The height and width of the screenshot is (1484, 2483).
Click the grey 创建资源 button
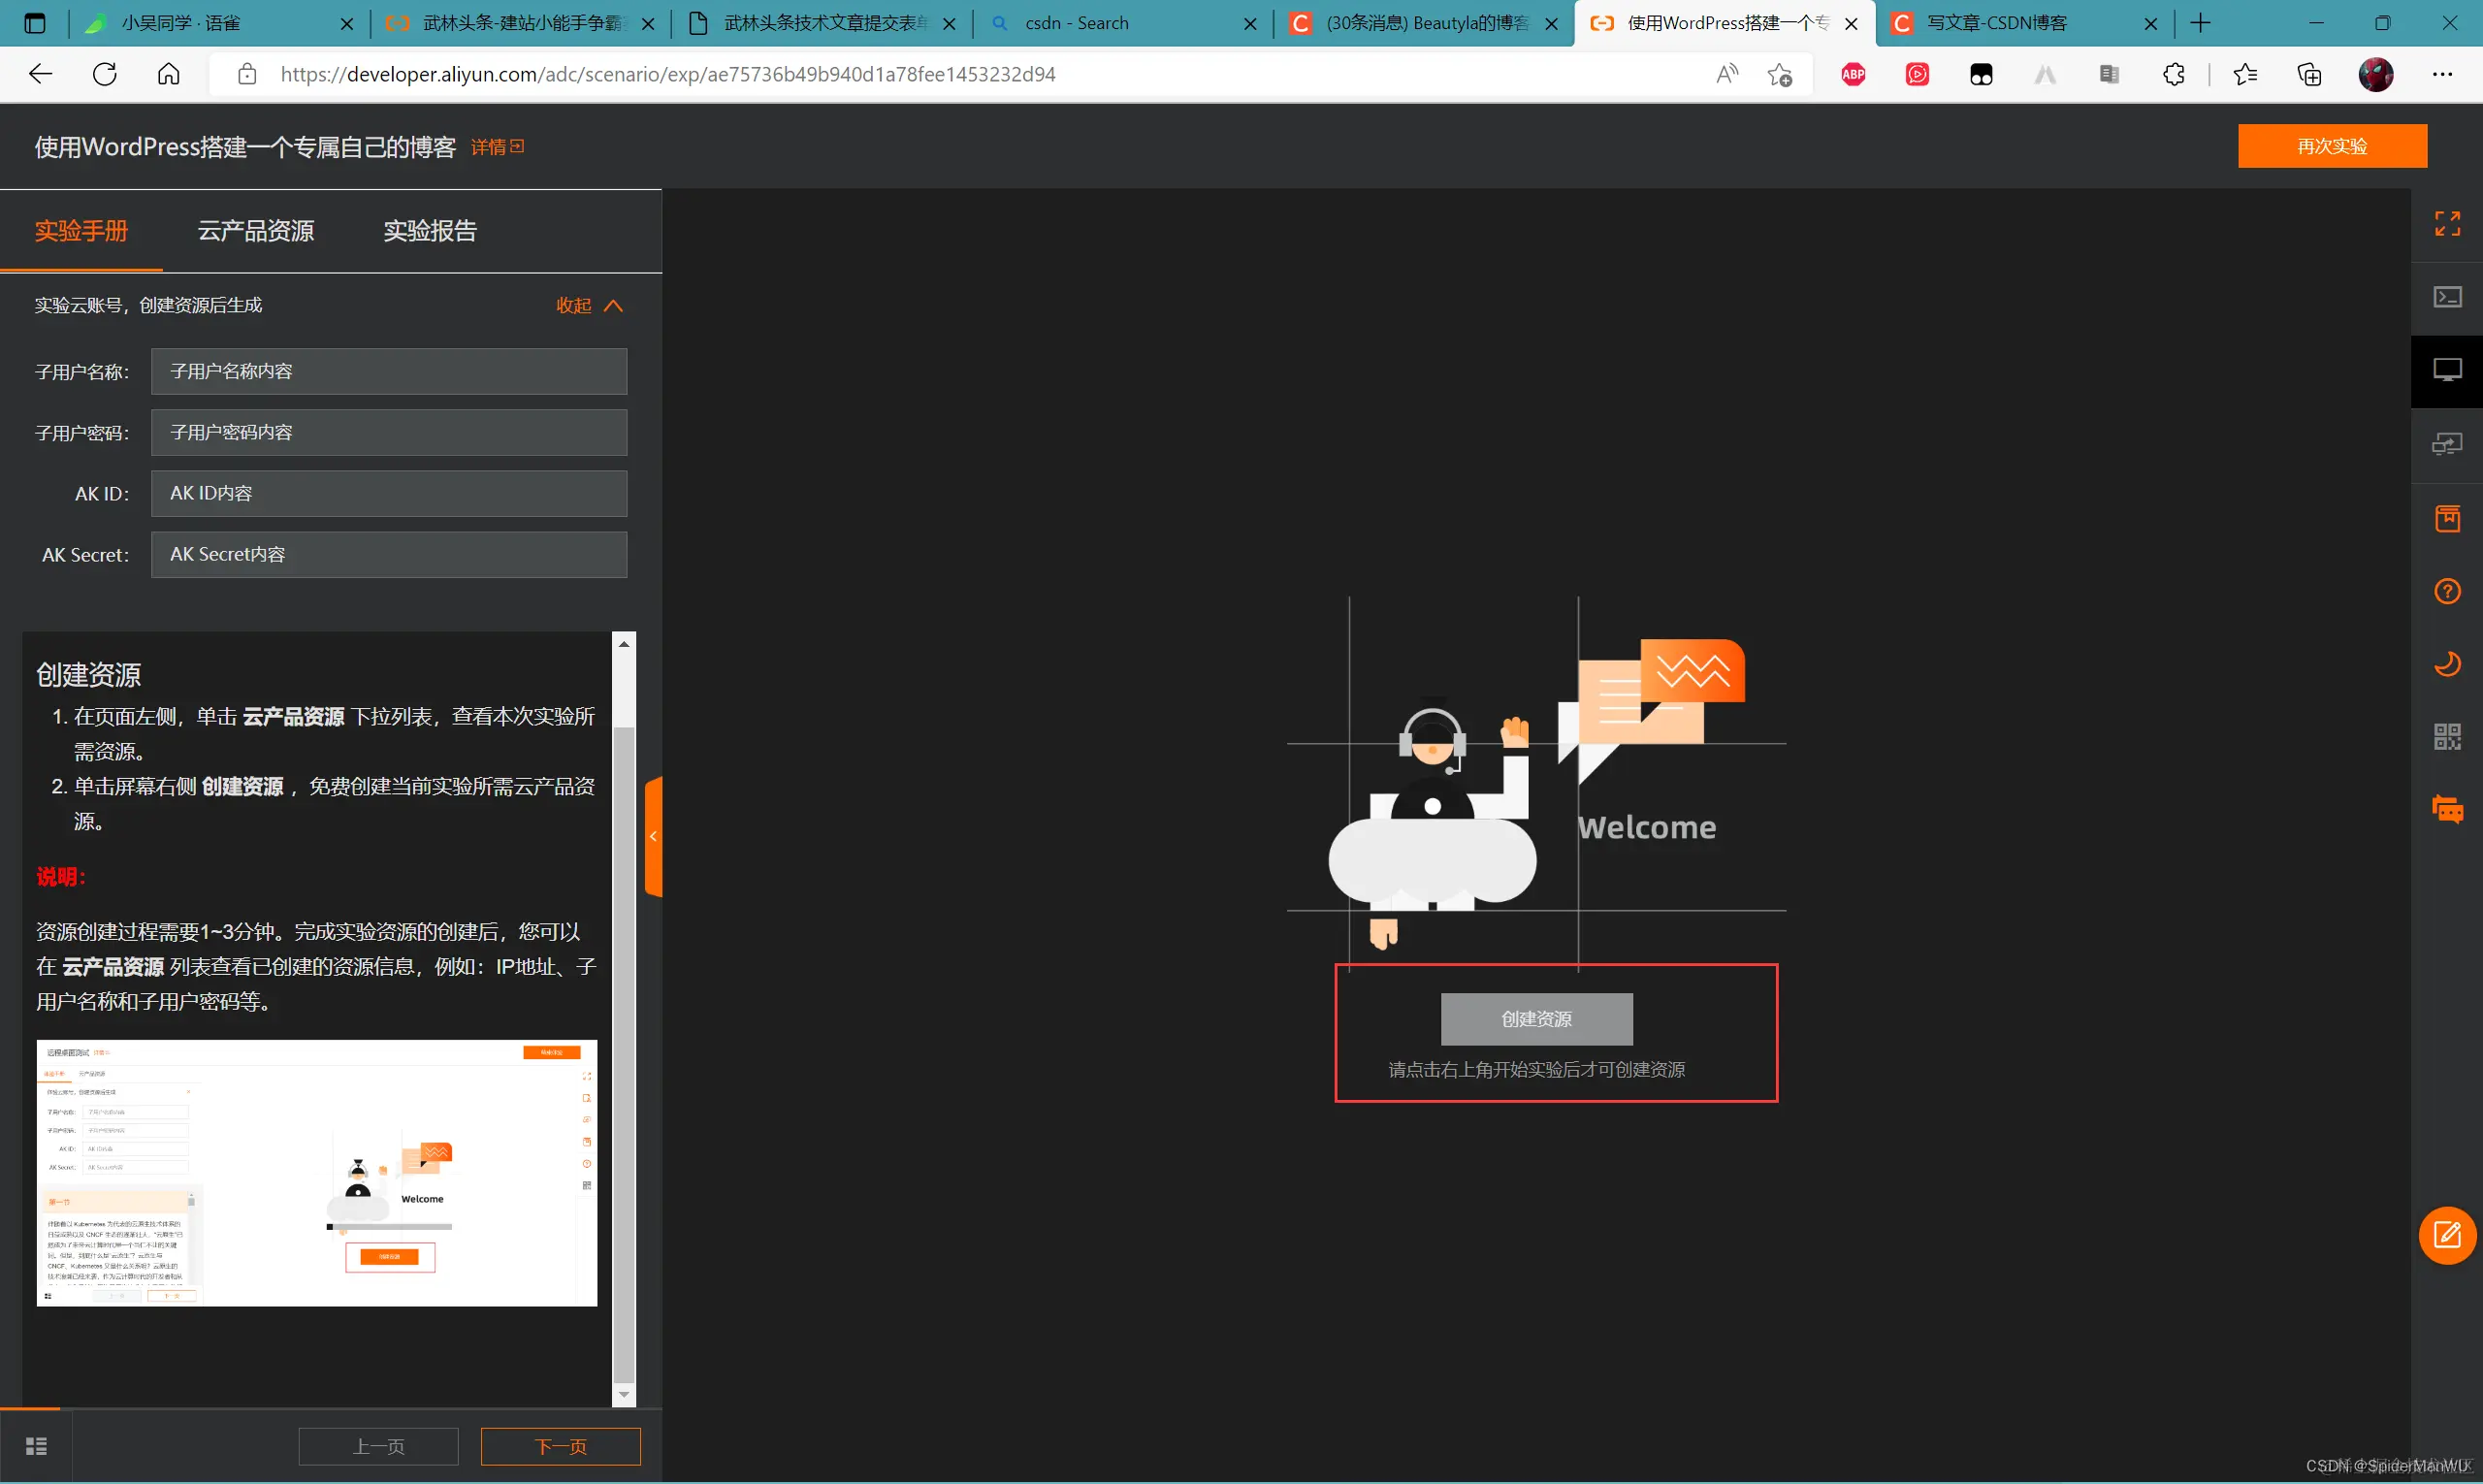pyautogui.click(x=1536, y=1019)
